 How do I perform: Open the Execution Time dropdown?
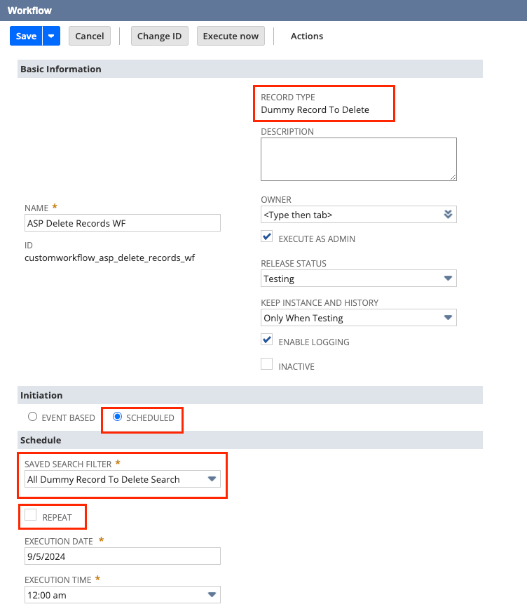(x=212, y=595)
